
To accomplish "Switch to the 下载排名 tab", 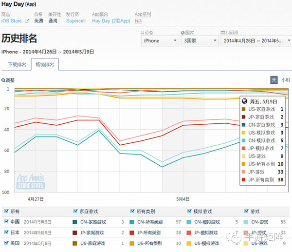I will click(17, 64).
